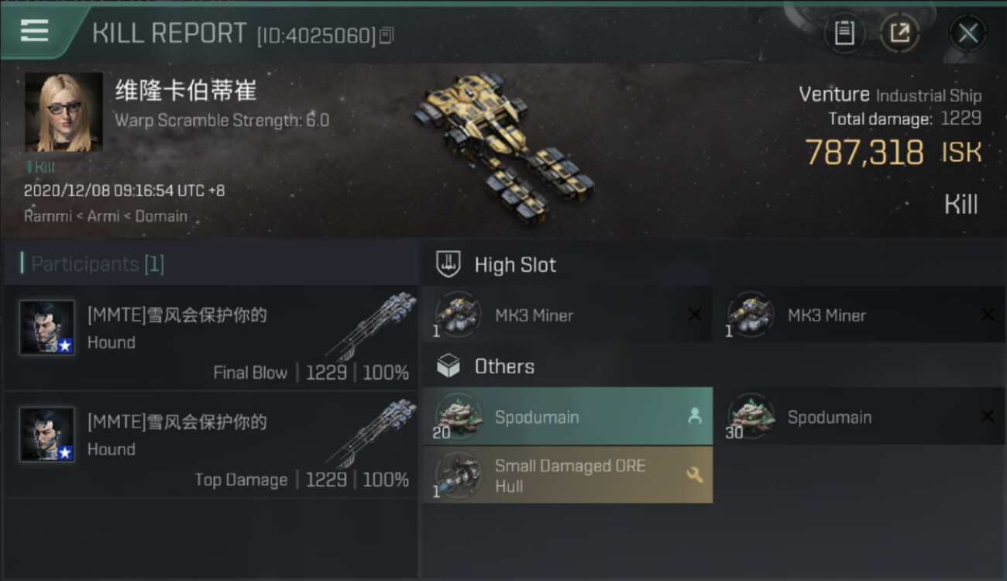Select the Spodumain stack of 30
Image resolution: width=1007 pixels, height=581 pixels.
[860, 417]
